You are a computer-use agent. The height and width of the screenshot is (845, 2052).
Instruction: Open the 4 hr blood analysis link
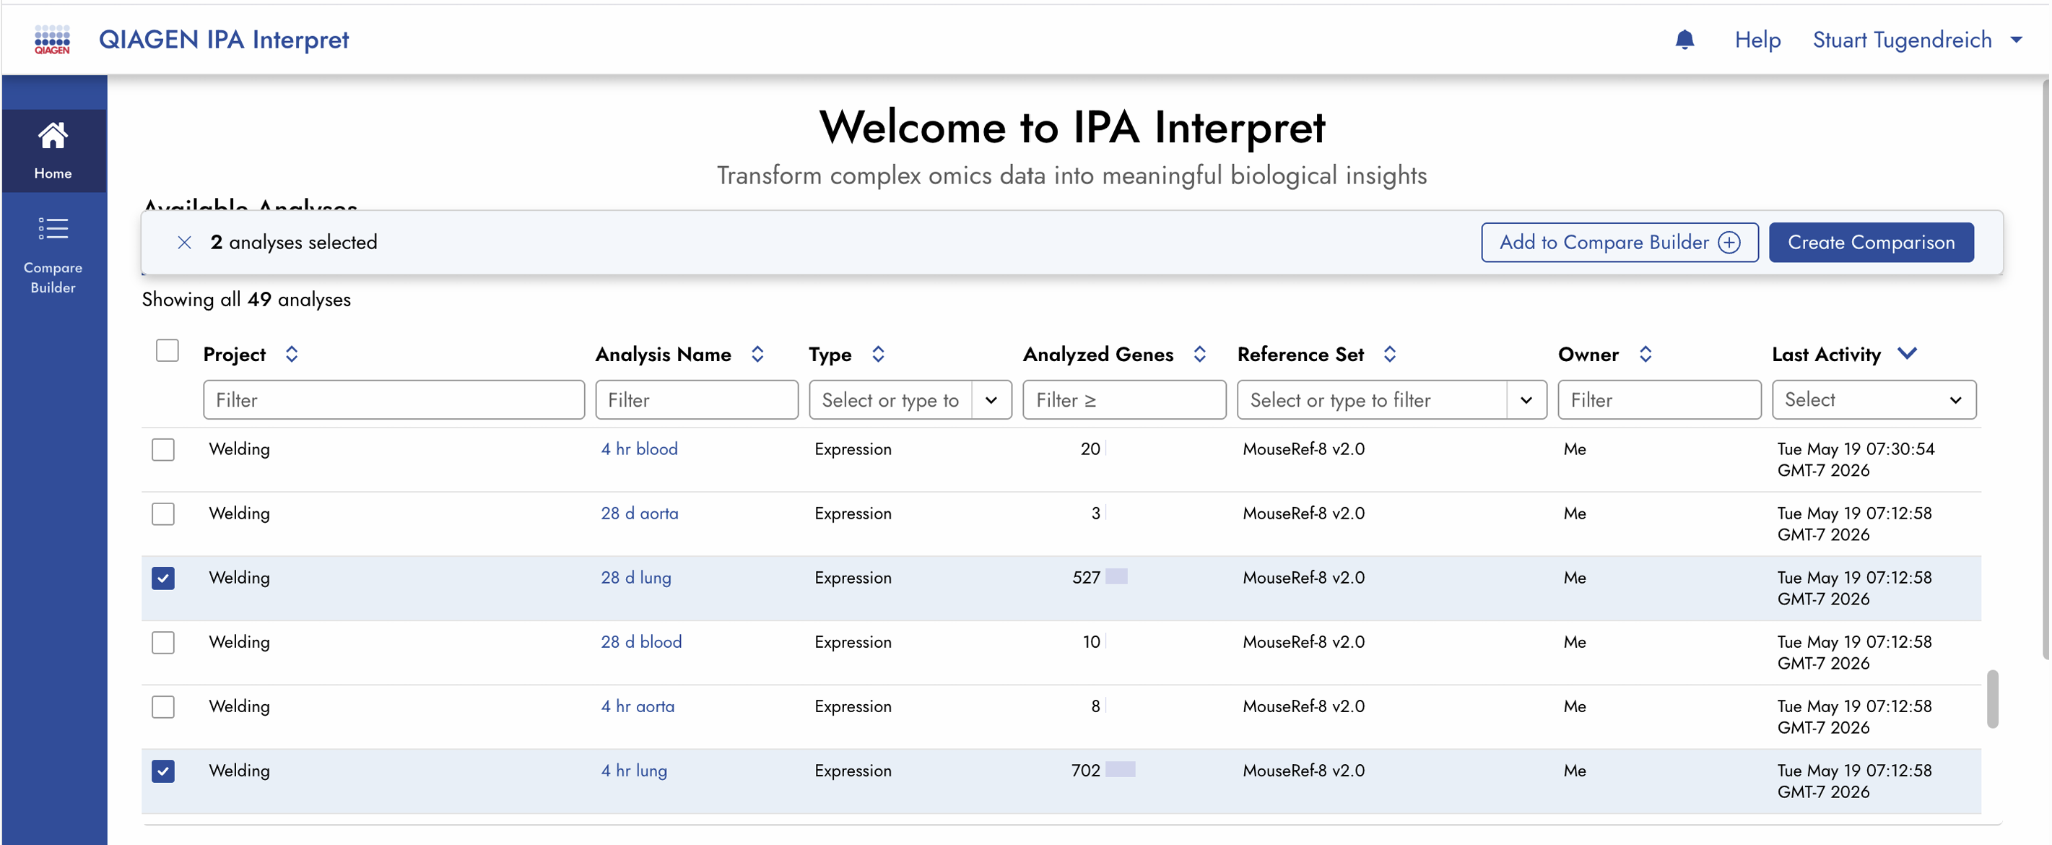click(x=639, y=448)
